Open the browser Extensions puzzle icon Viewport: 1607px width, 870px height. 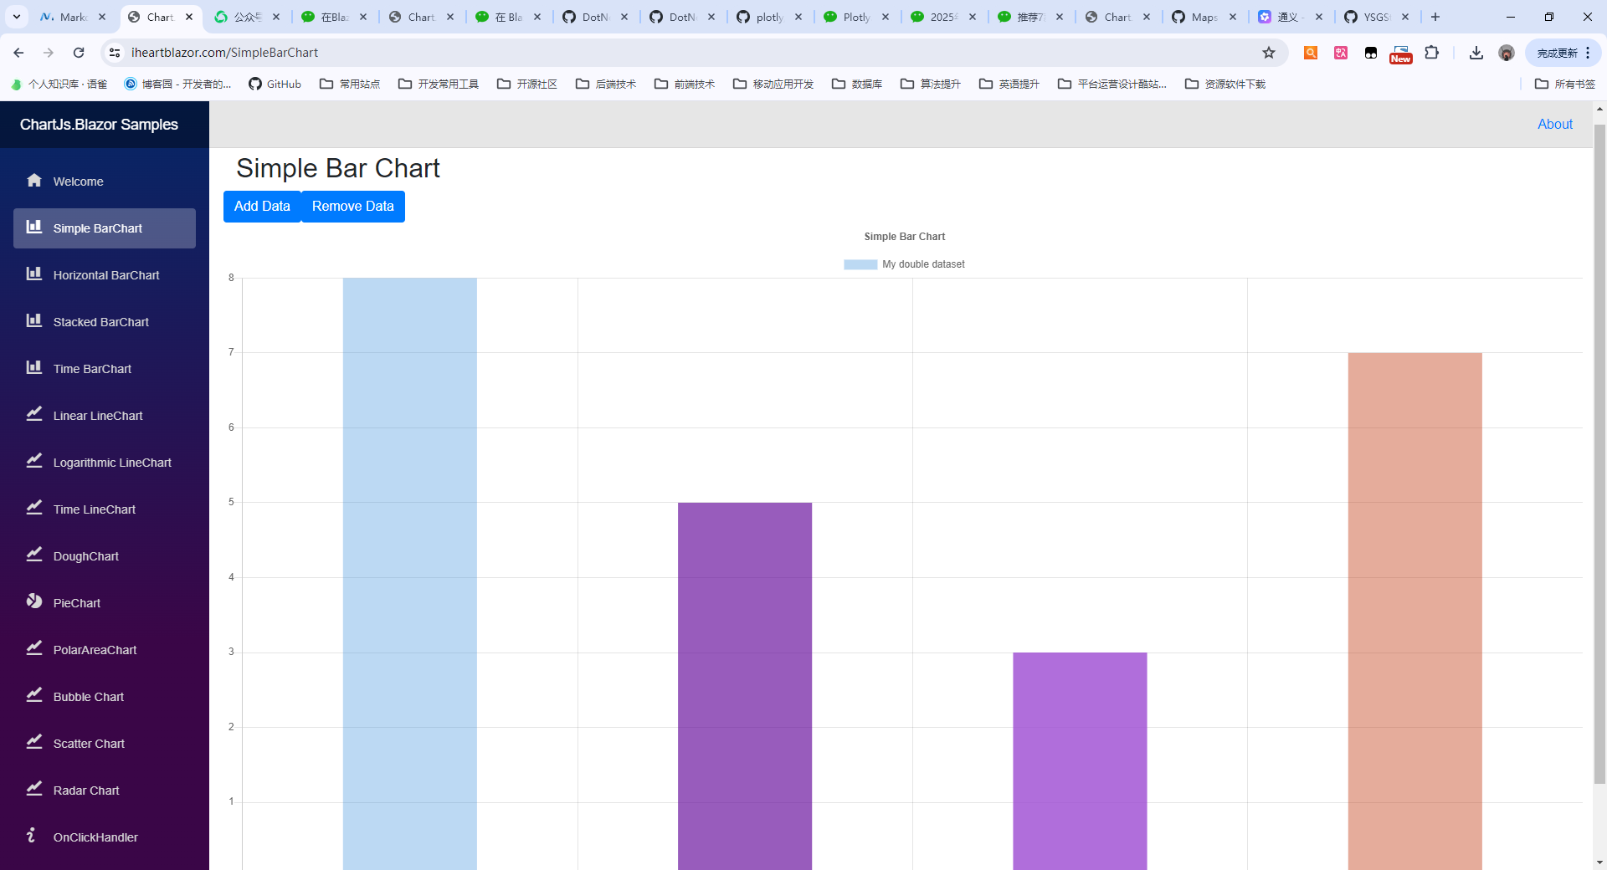(1432, 53)
